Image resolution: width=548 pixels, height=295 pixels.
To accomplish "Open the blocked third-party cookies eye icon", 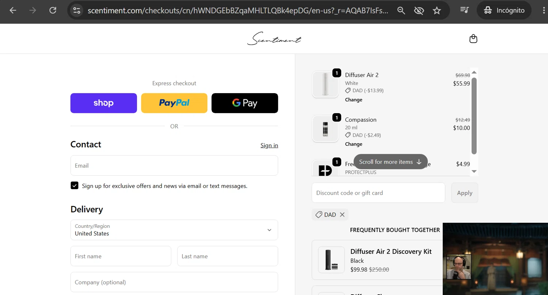I will click(419, 11).
